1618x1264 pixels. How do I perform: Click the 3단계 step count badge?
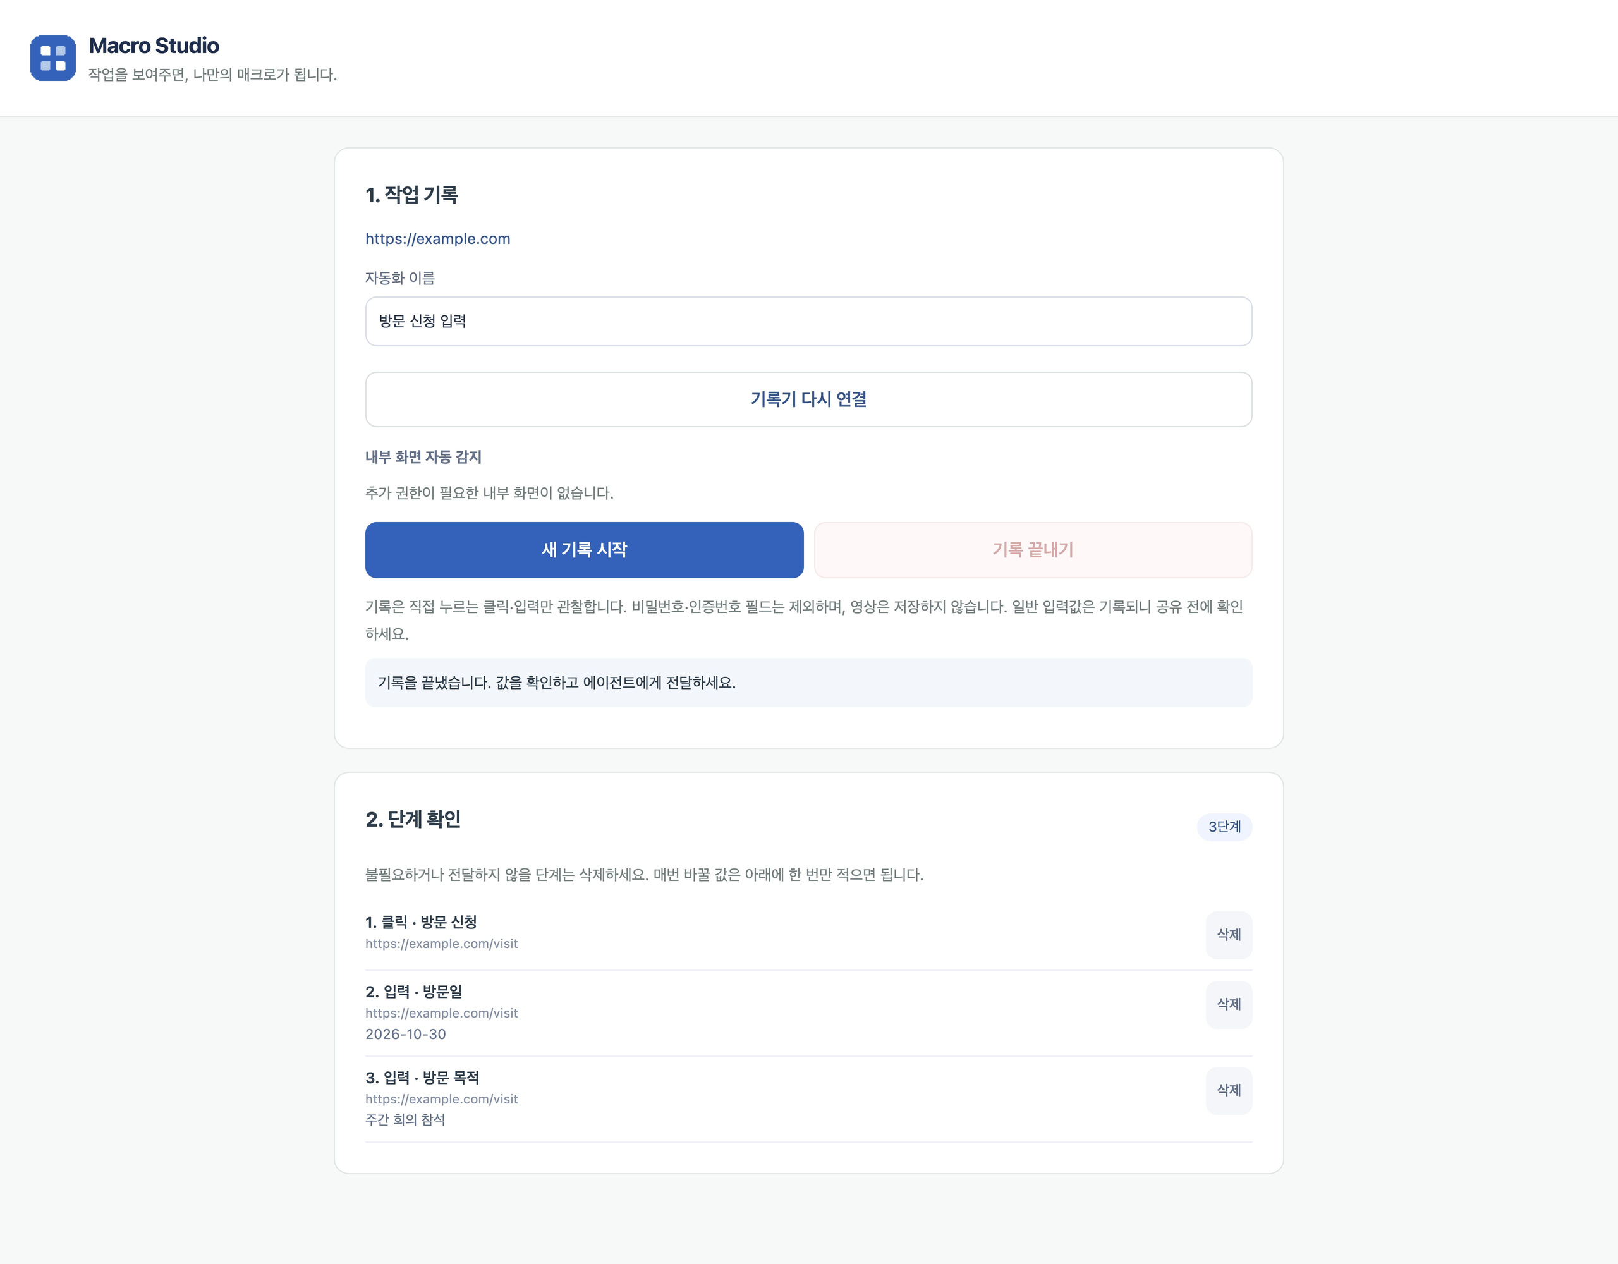pyautogui.click(x=1224, y=827)
